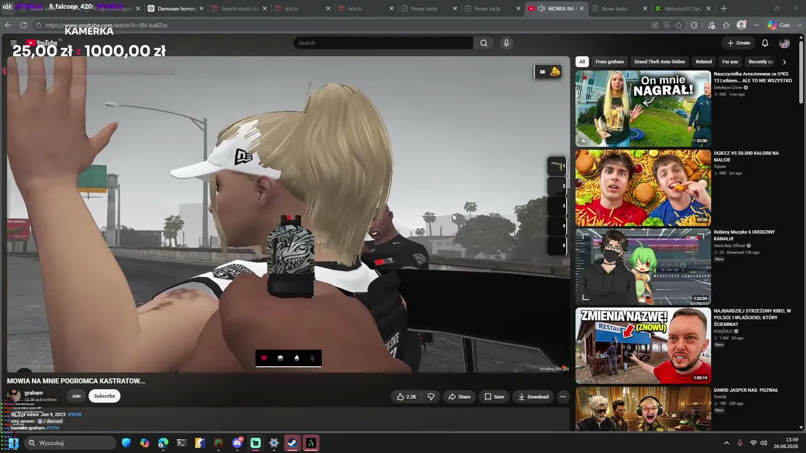This screenshot has height=453, width=806.
Task: Open the volume control in system tray
Action: (764, 443)
